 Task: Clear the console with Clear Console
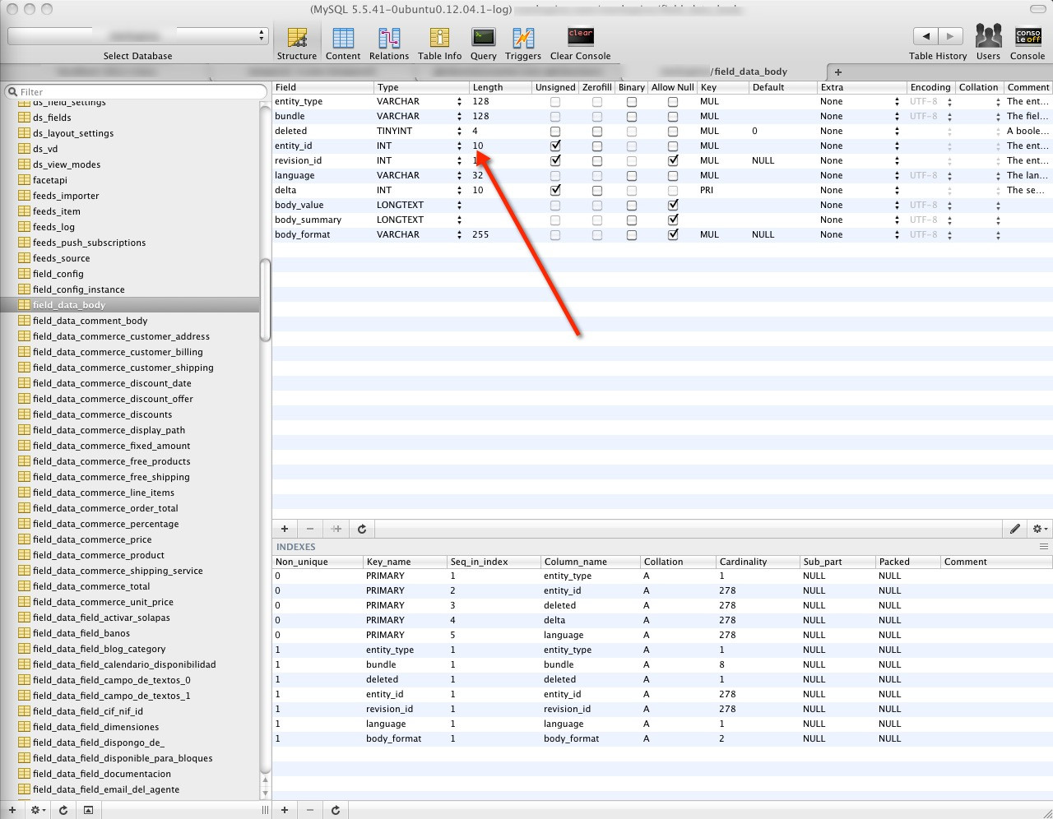[x=580, y=44]
